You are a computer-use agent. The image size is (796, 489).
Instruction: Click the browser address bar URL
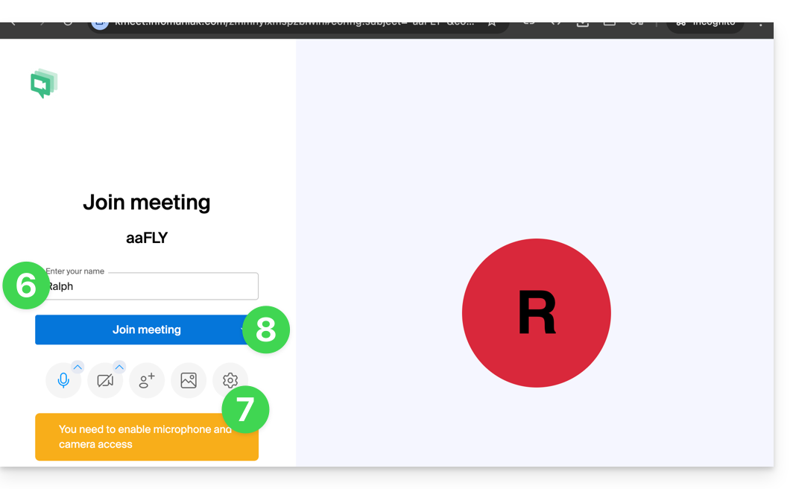point(294,23)
